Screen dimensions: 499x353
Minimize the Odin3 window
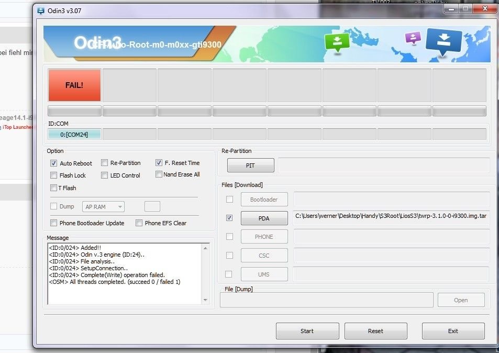451,9
